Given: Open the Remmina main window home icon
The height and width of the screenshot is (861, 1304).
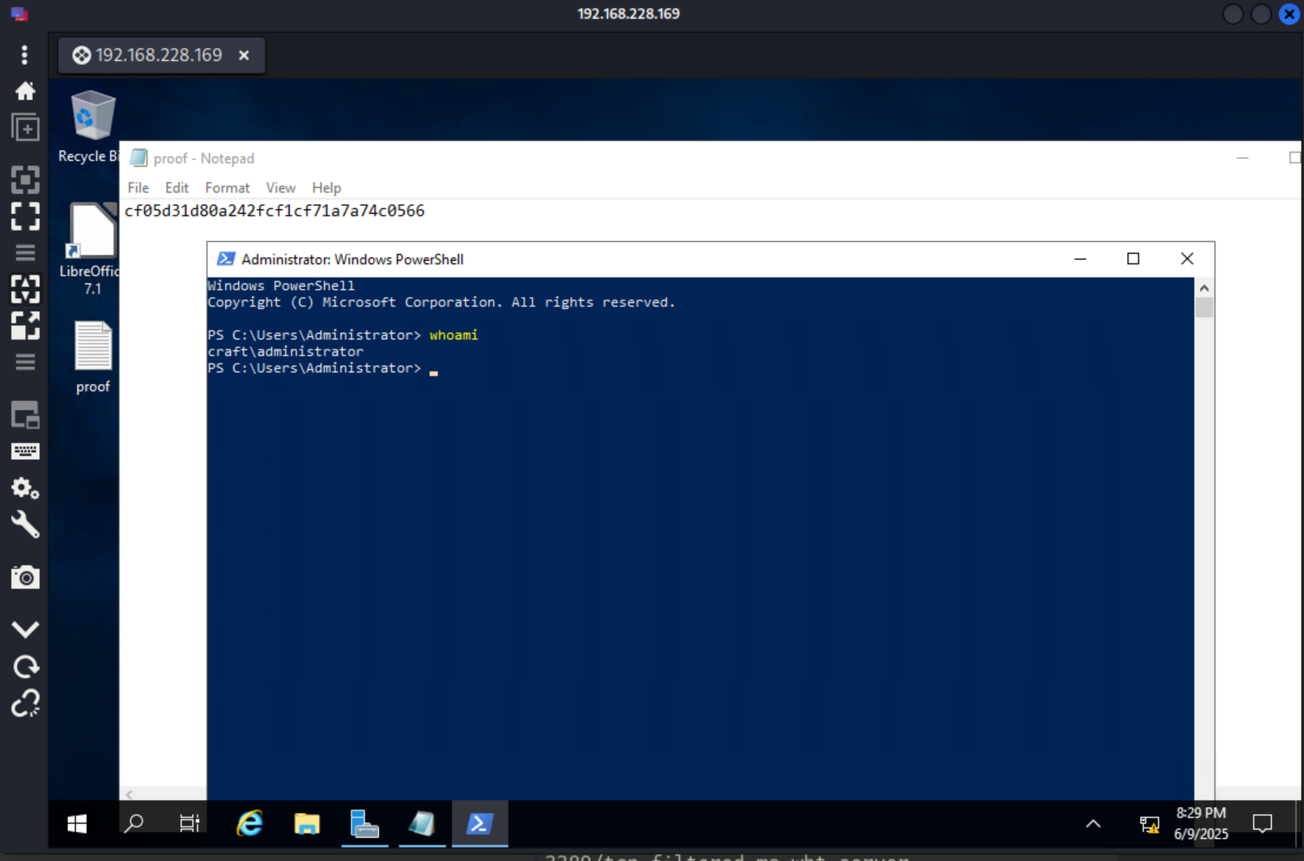Looking at the screenshot, I should click(25, 91).
